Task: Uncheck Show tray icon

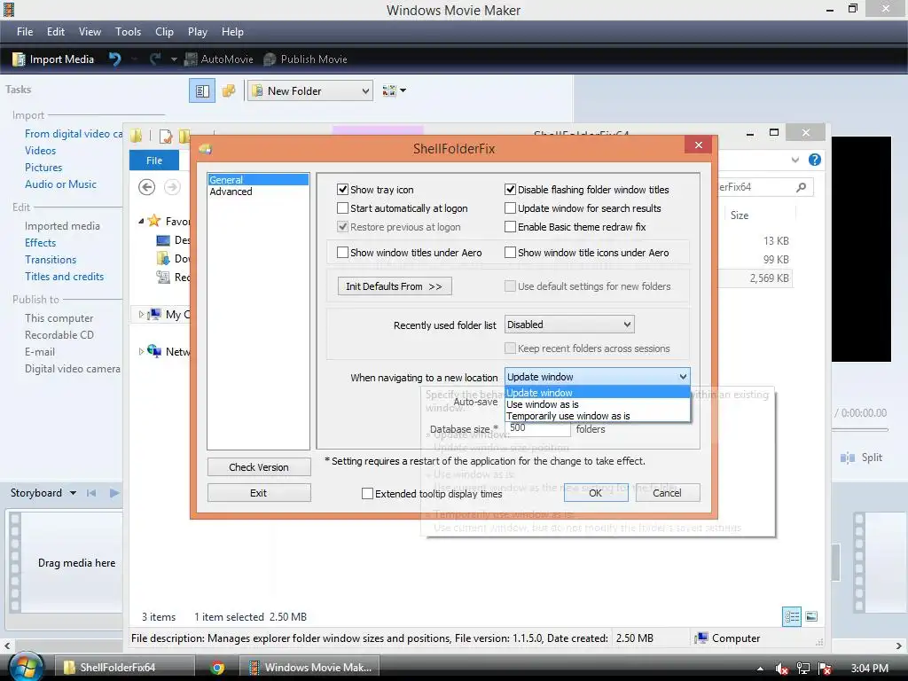Action: coord(343,190)
